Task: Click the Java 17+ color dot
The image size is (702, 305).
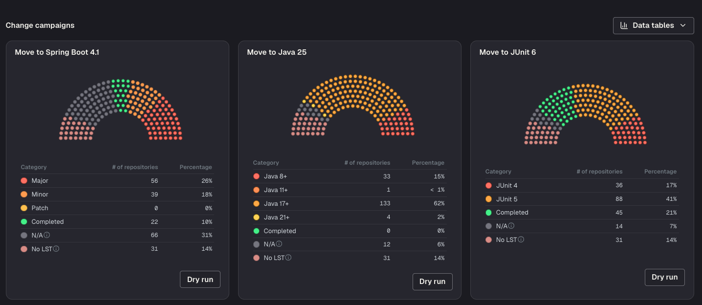Action: pyautogui.click(x=256, y=204)
